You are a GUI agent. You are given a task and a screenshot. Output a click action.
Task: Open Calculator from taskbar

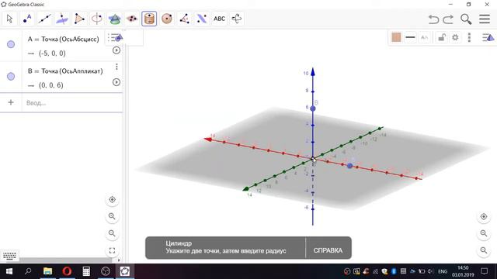tap(86, 271)
